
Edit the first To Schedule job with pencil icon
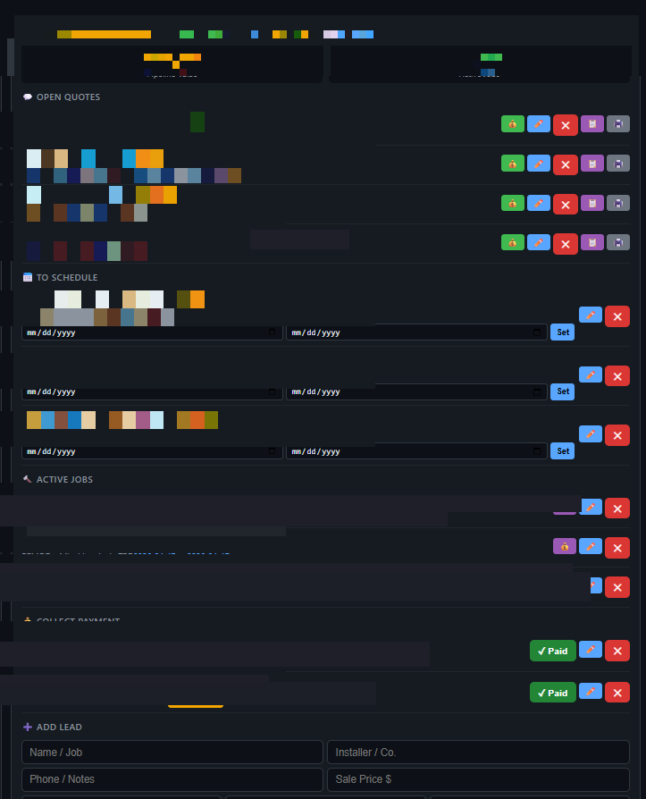[x=590, y=315]
